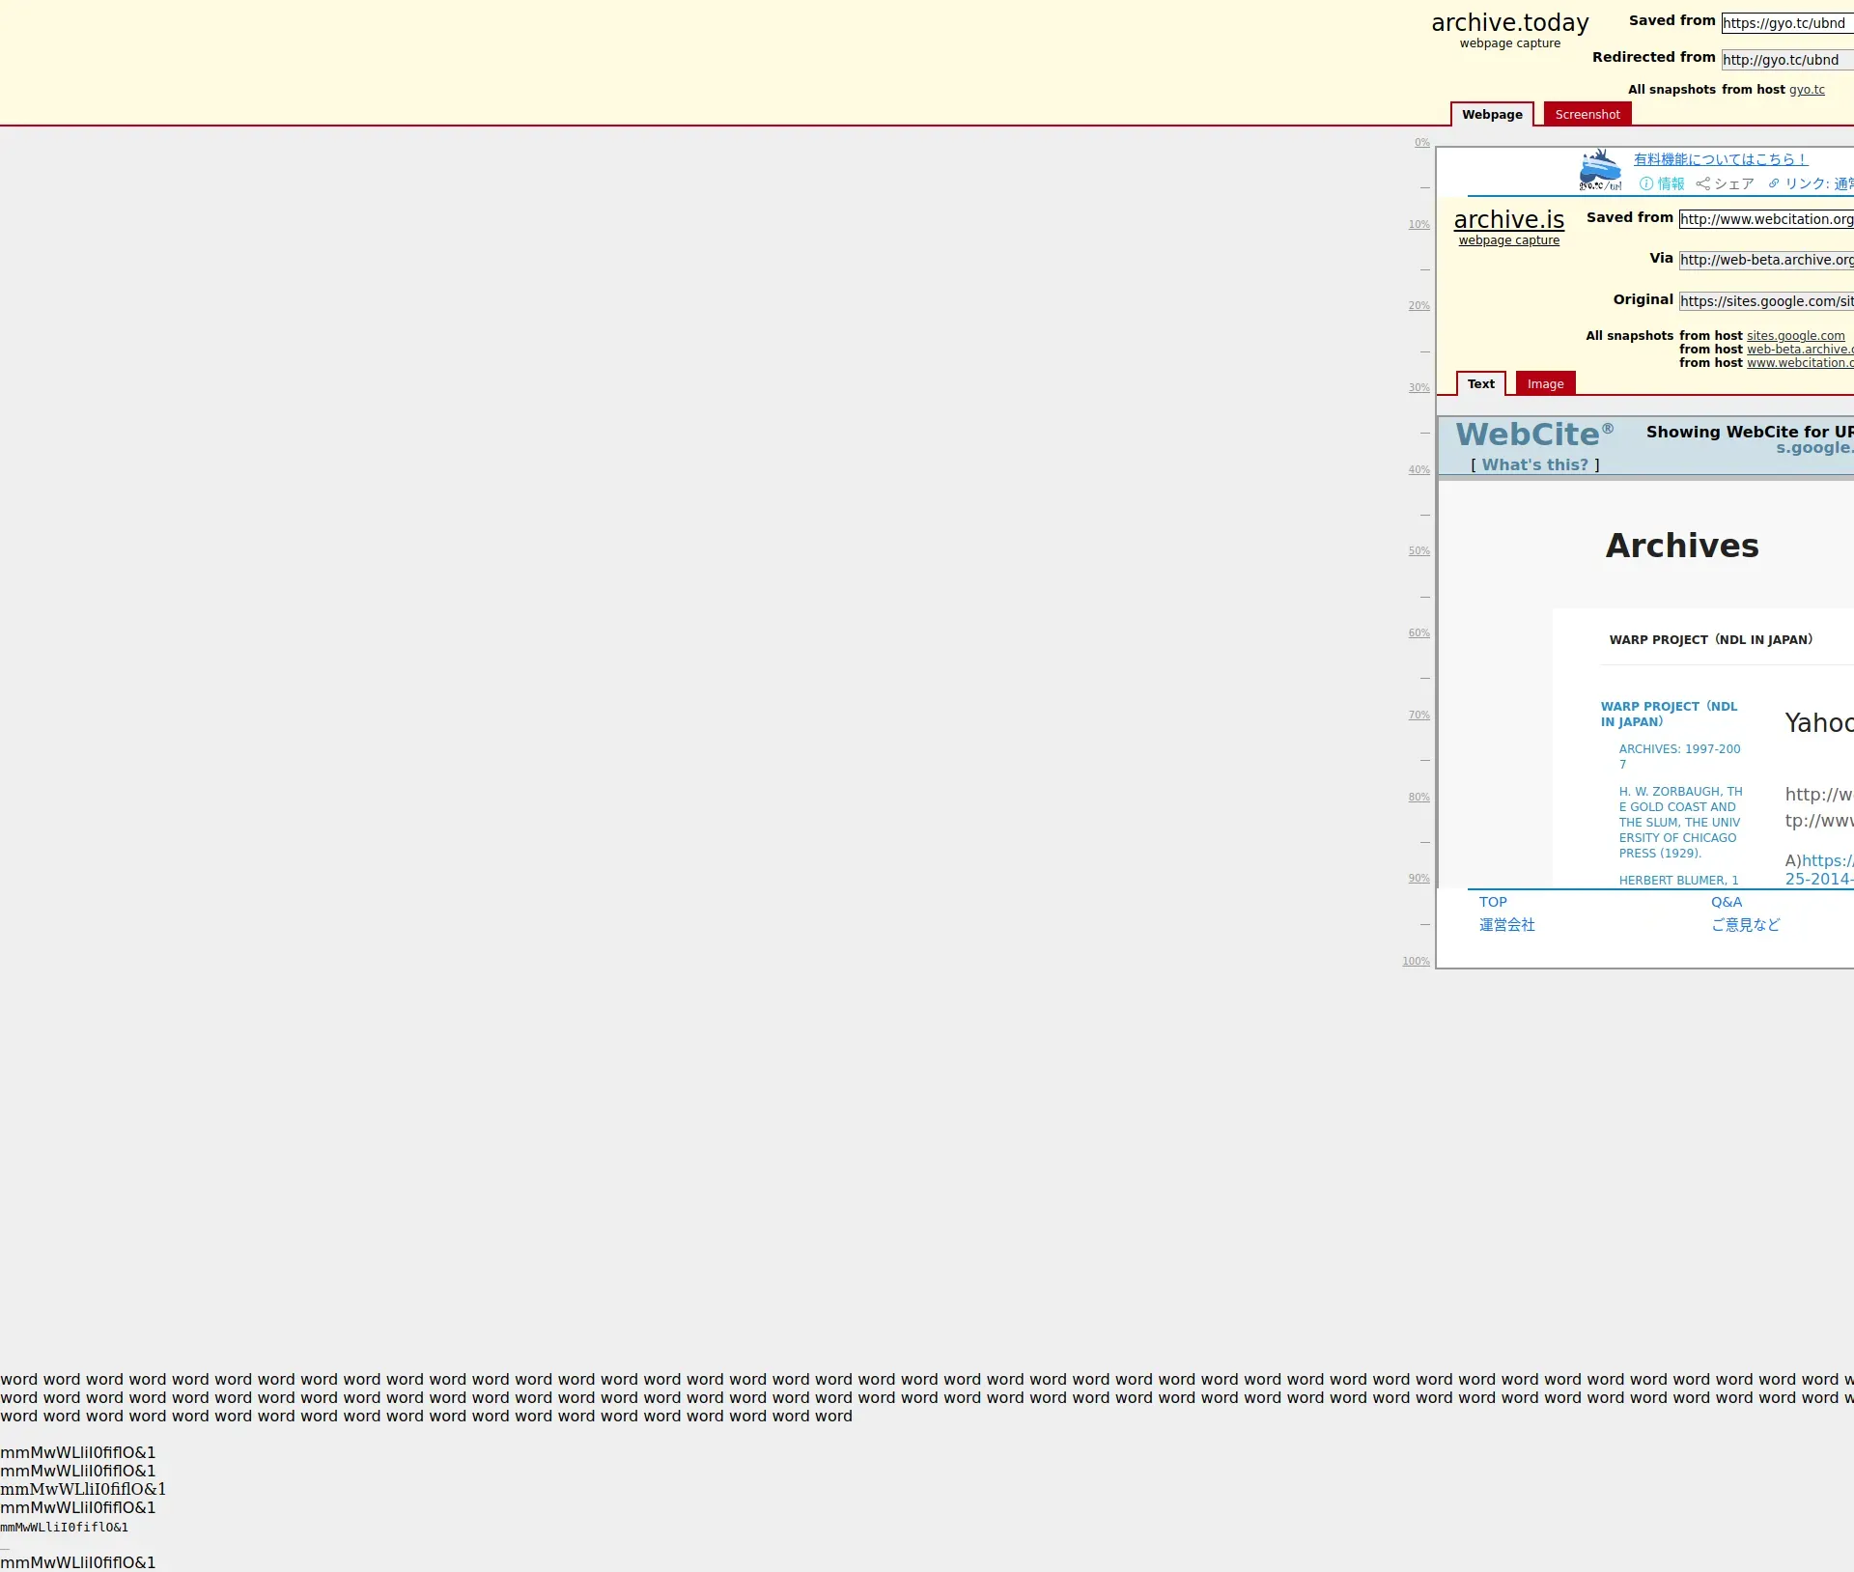This screenshot has width=1854, height=1572.
Task: Click the Redirected from URL field
Action: [x=1785, y=60]
